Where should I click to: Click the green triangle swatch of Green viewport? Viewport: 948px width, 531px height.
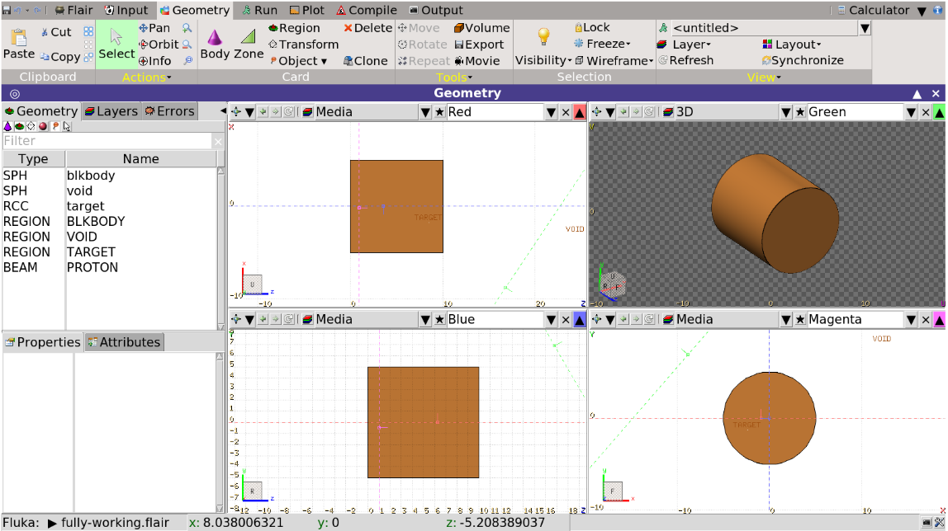pos(940,112)
